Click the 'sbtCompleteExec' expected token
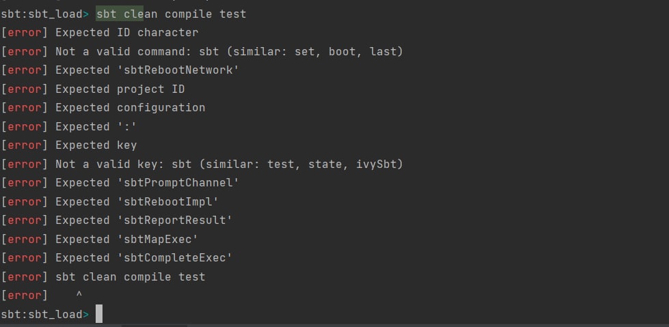The image size is (669, 327). pyautogui.click(x=174, y=258)
